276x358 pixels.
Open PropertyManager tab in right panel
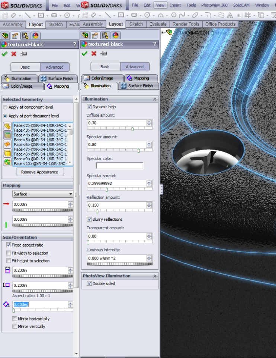click(x=95, y=35)
